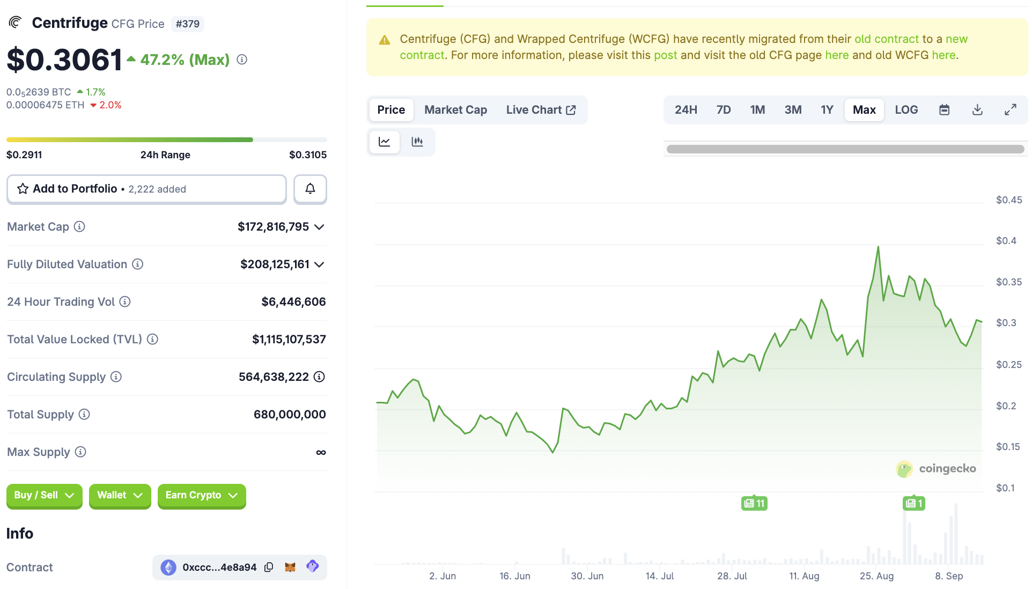The height and width of the screenshot is (589, 1032).
Task: Open info icon beside 564,638,222 value
Action: coord(319,377)
